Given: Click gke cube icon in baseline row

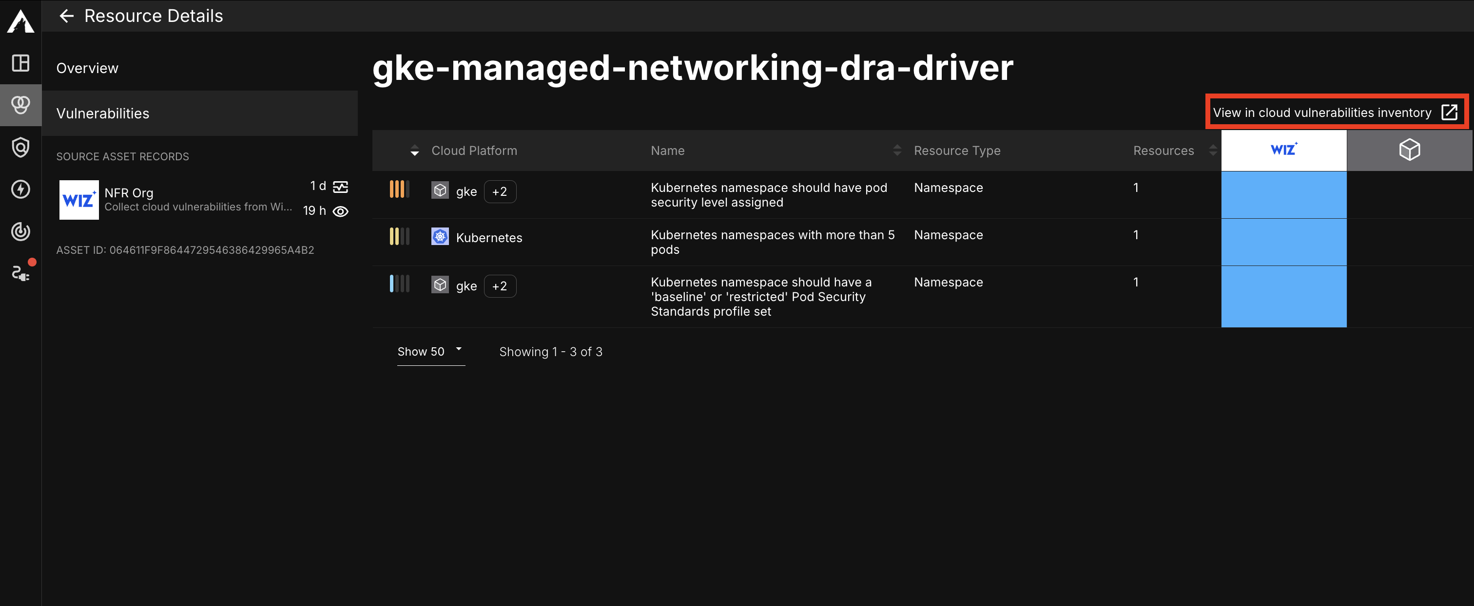Looking at the screenshot, I should point(440,284).
